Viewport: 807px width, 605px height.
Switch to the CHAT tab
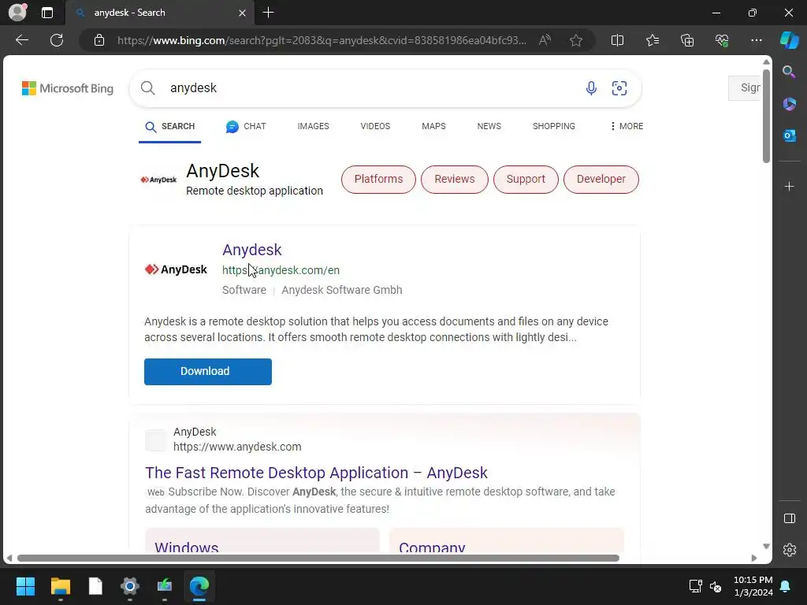click(x=246, y=127)
